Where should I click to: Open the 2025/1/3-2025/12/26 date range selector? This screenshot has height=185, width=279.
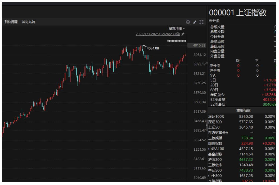point(157,34)
